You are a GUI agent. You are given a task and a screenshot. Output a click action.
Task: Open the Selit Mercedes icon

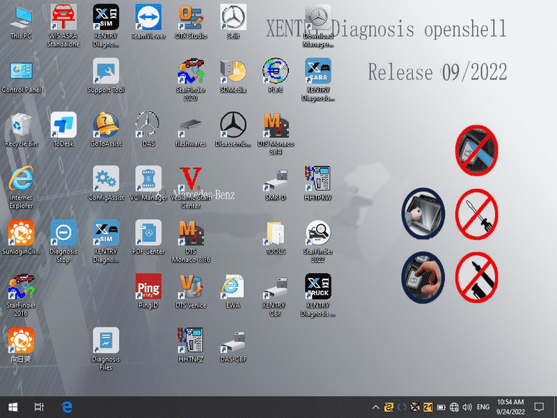pos(233,22)
